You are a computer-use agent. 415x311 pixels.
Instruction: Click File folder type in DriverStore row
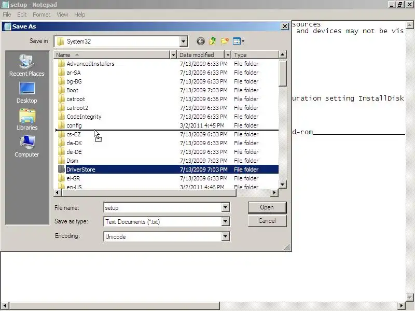(246, 169)
